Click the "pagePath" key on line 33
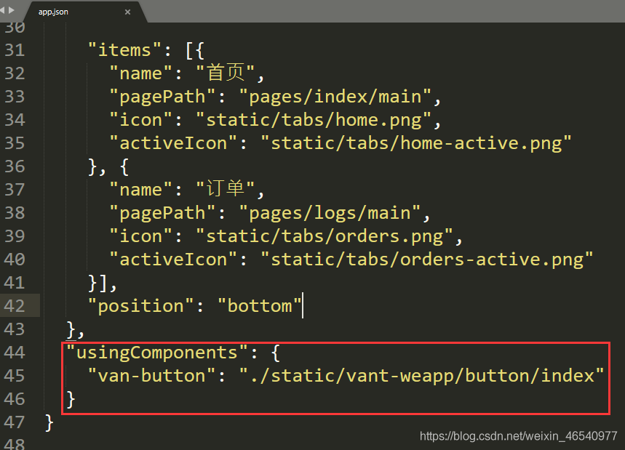 [x=162, y=97]
